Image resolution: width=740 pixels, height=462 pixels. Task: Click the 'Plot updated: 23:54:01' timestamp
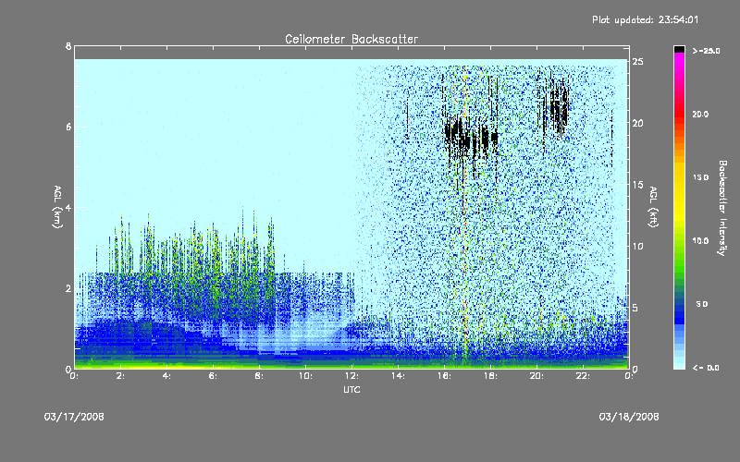tap(645, 19)
